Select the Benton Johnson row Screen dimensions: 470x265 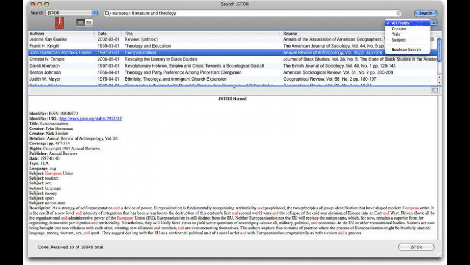coord(233,72)
